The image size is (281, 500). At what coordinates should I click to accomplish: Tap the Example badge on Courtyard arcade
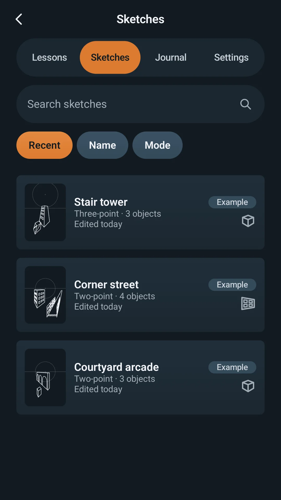click(232, 367)
